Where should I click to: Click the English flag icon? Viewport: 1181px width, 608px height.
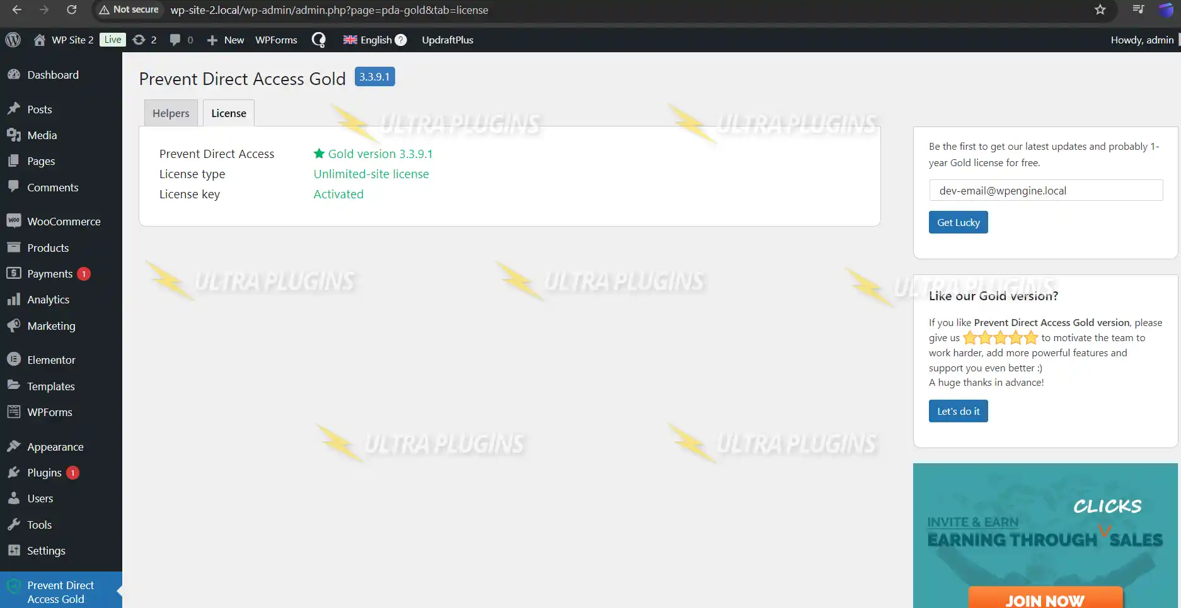coord(350,40)
